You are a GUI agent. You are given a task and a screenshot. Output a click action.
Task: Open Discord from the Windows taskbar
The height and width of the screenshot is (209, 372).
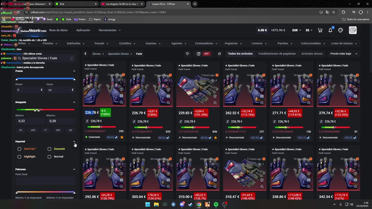click(x=182, y=204)
